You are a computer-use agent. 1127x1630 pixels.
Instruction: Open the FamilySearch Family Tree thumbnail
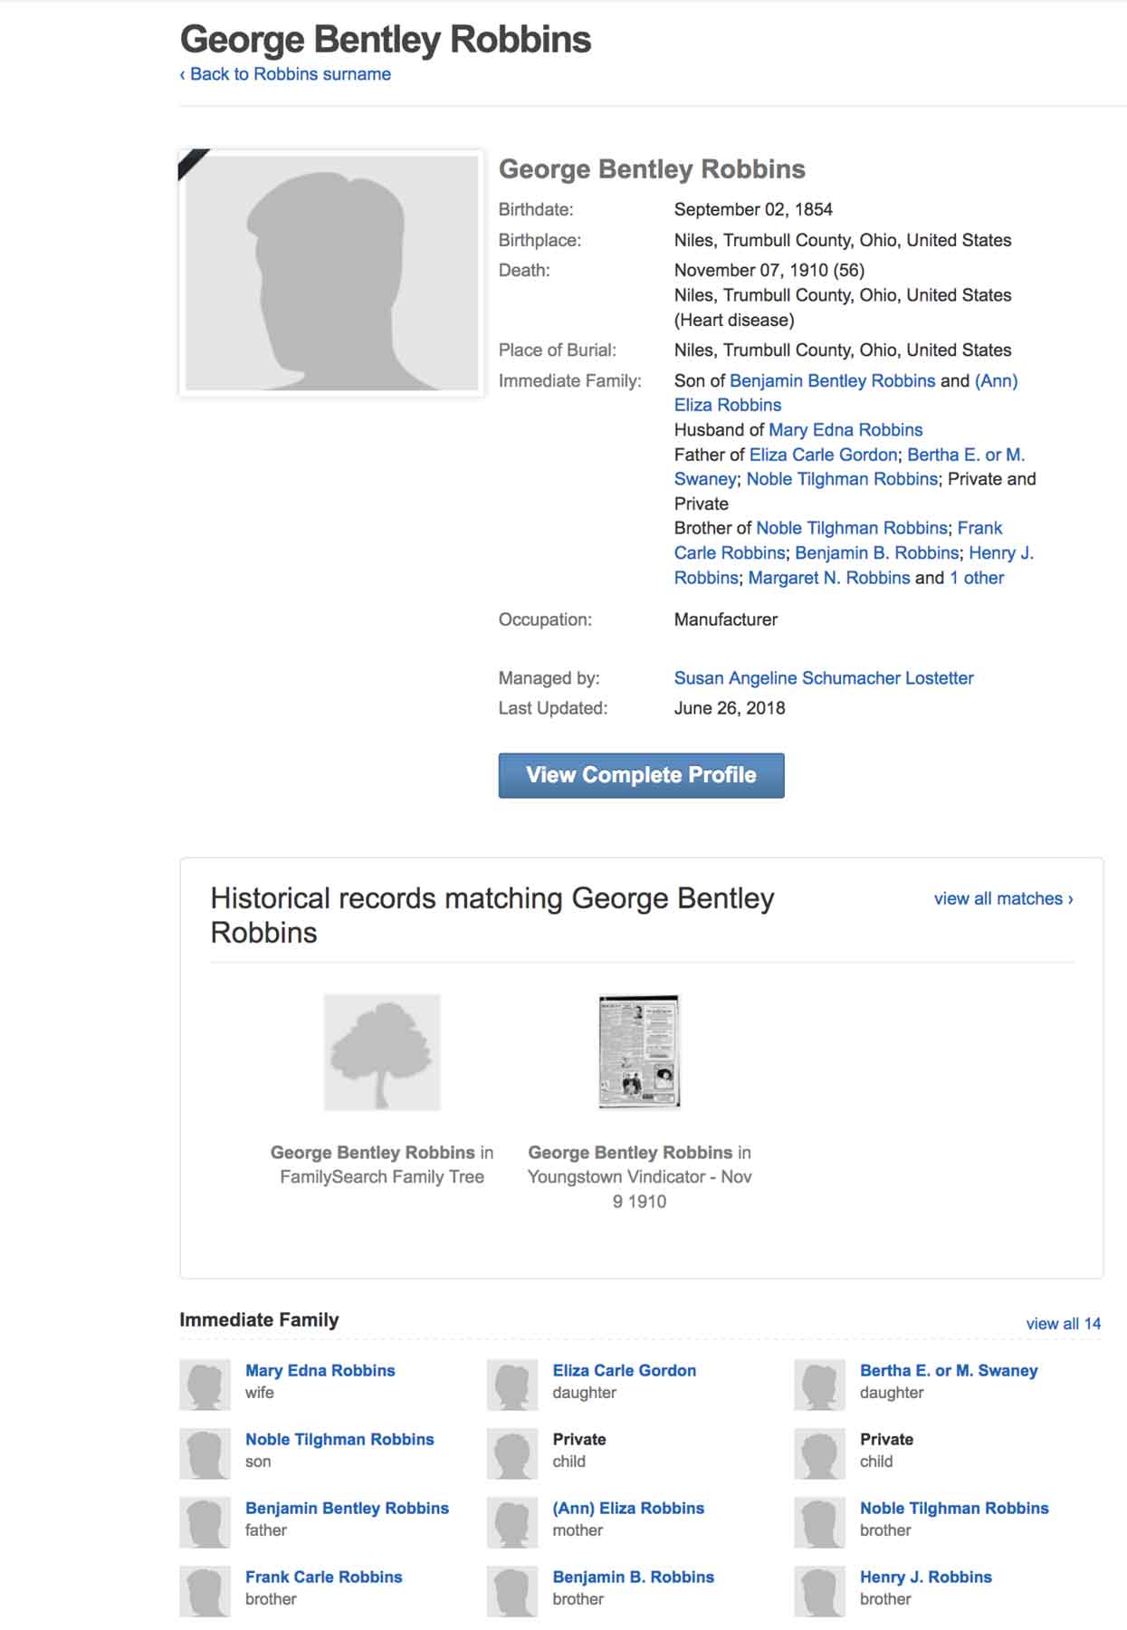(382, 1052)
